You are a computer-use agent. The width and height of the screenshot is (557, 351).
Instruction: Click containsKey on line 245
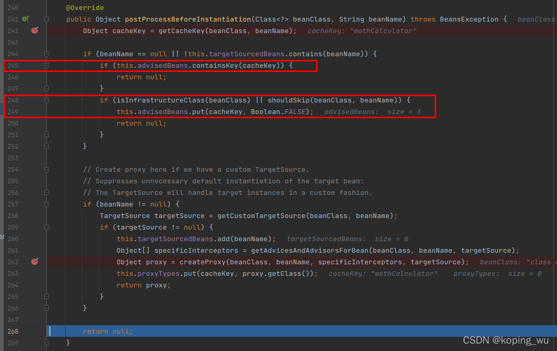click(215, 66)
